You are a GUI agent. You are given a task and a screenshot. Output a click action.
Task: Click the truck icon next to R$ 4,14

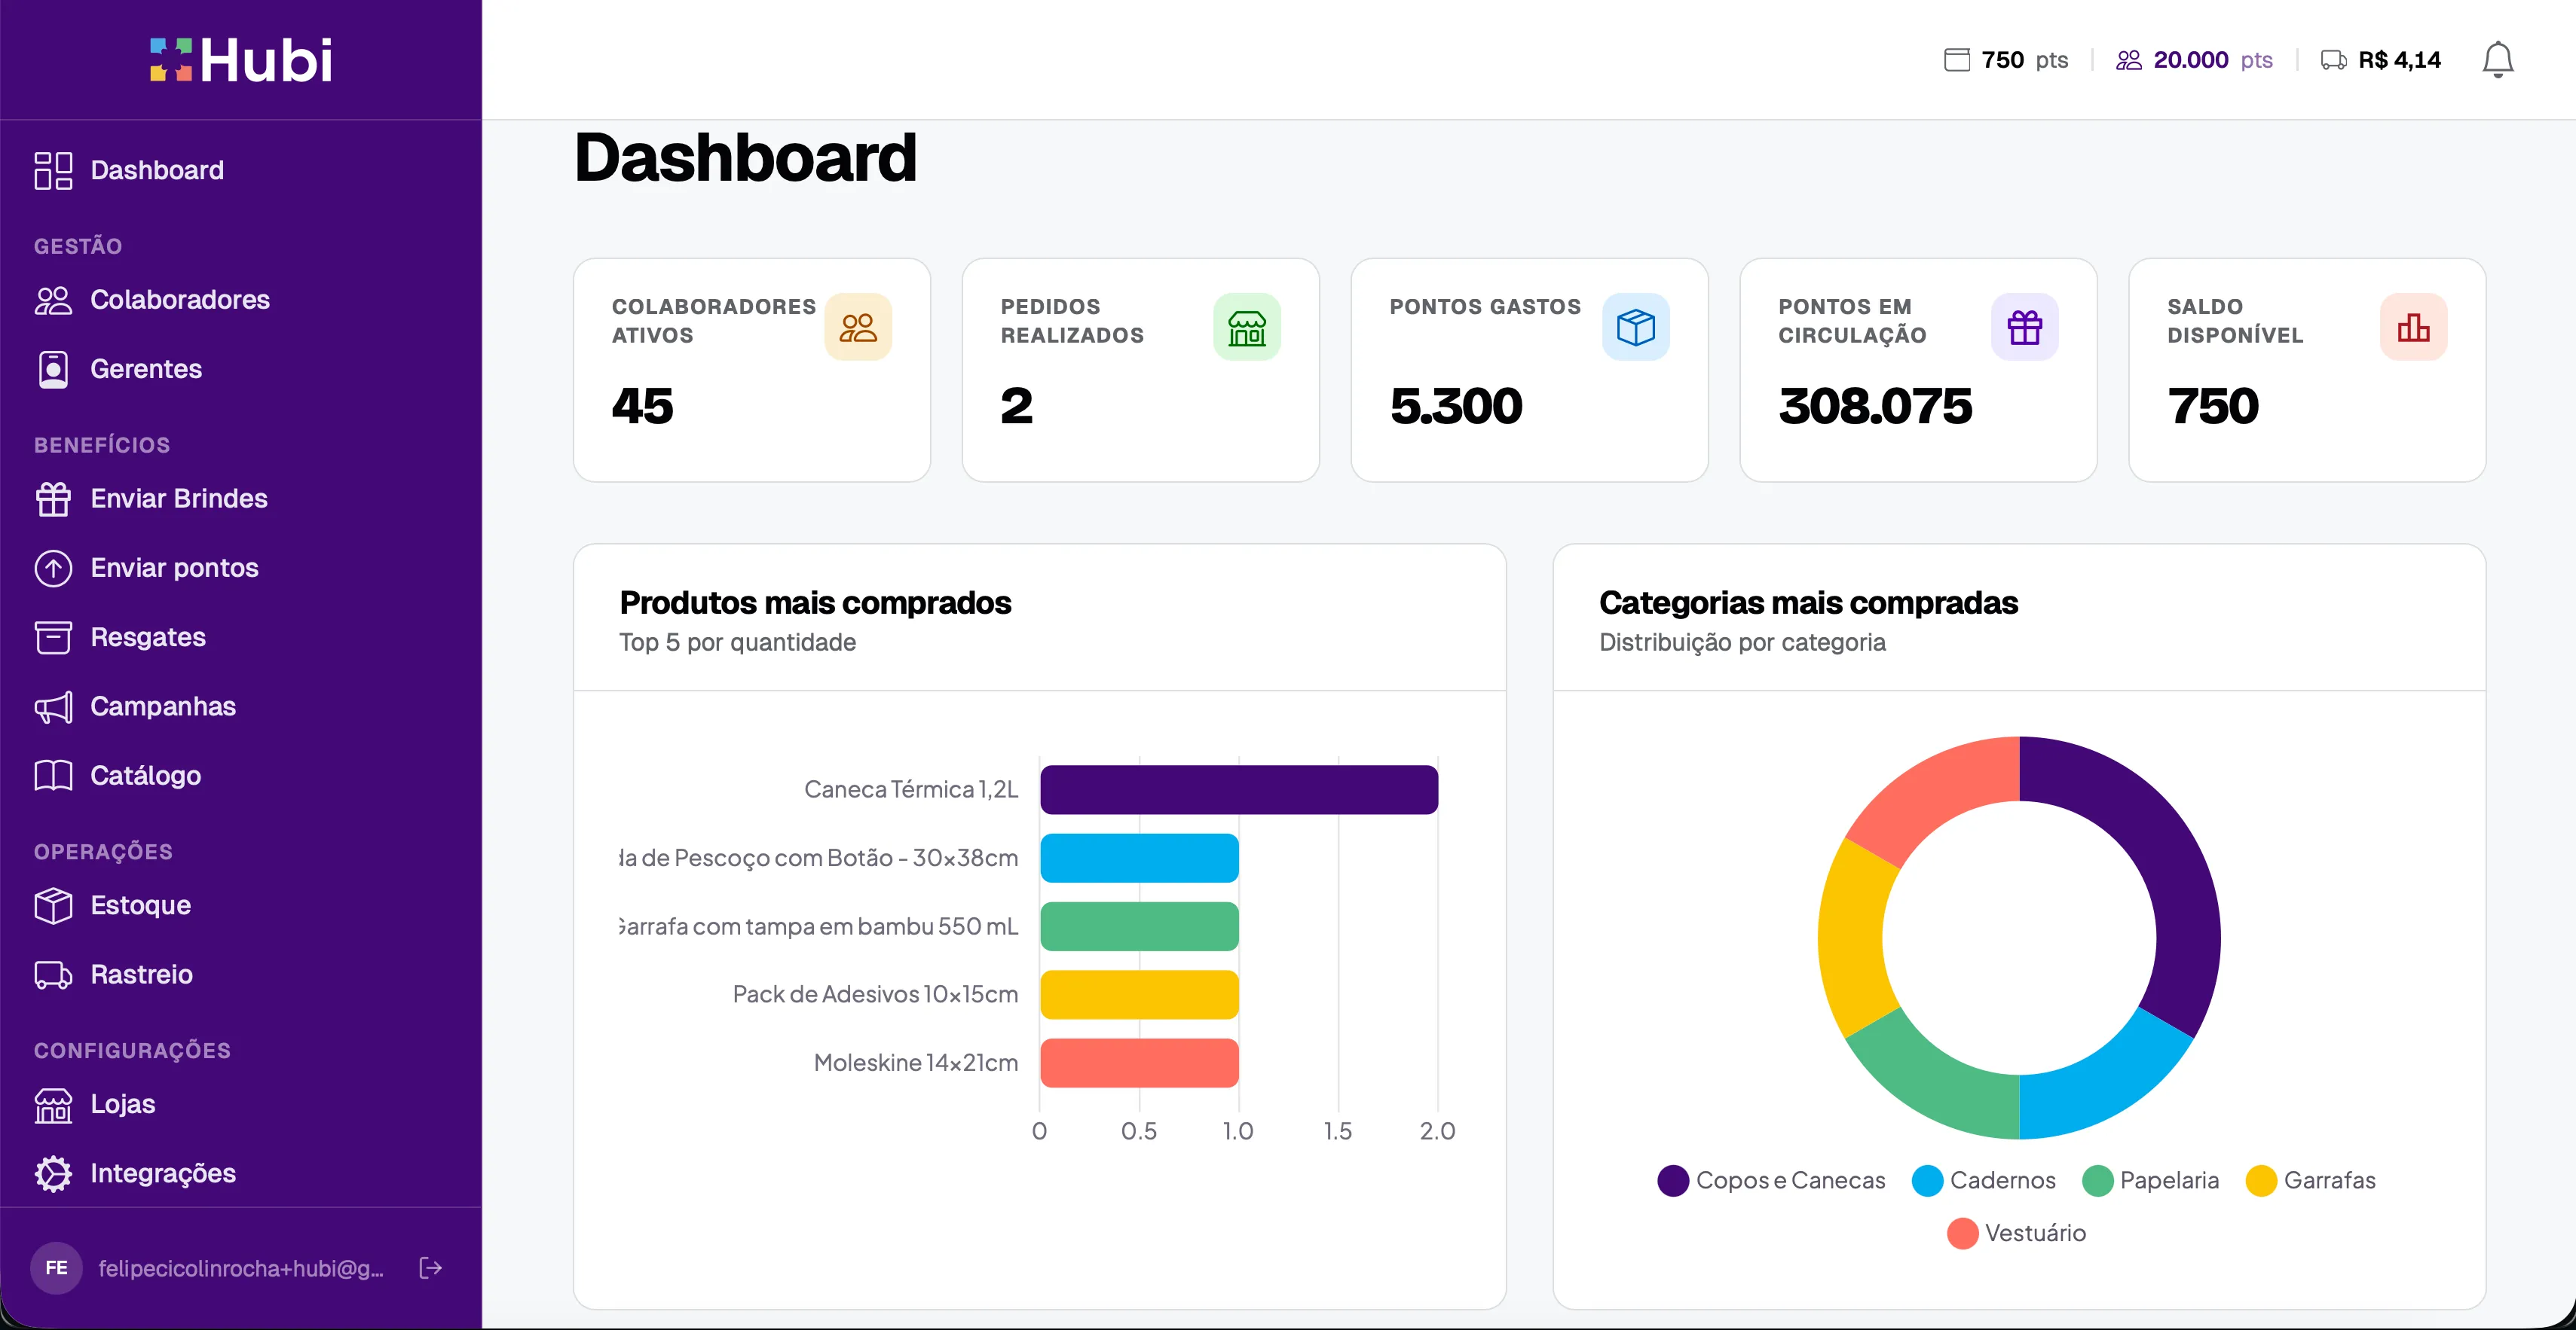coord(2334,59)
